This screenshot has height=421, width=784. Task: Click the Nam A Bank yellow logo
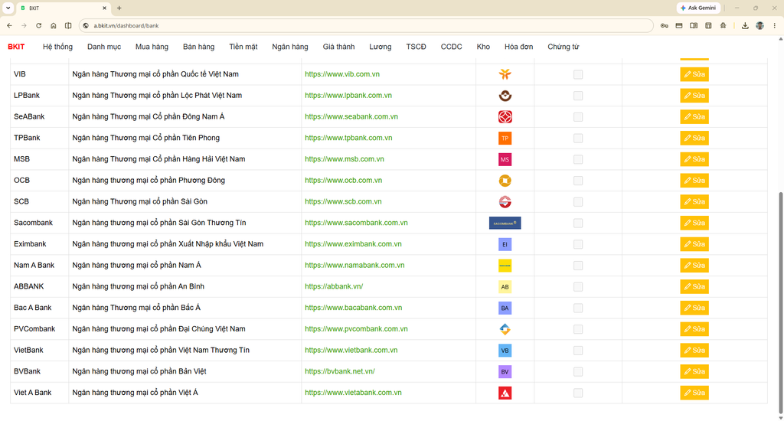pos(505,266)
